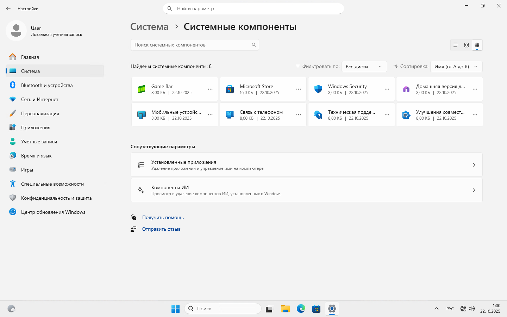The height and width of the screenshot is (317, 507).
Task: Open 'Компоненты ИИ' related settings
Action: [x=306, y=190]
